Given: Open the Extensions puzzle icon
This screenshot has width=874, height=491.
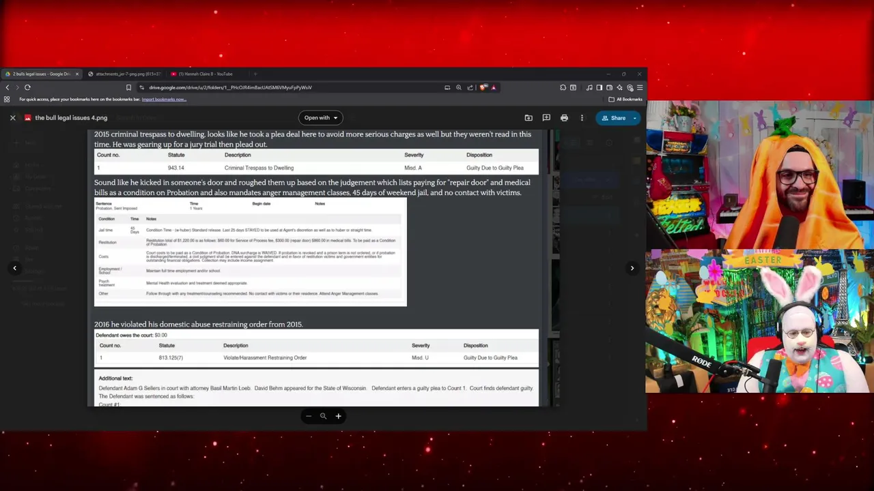Looking at the screenshot, I should click(x=563, y=87).
